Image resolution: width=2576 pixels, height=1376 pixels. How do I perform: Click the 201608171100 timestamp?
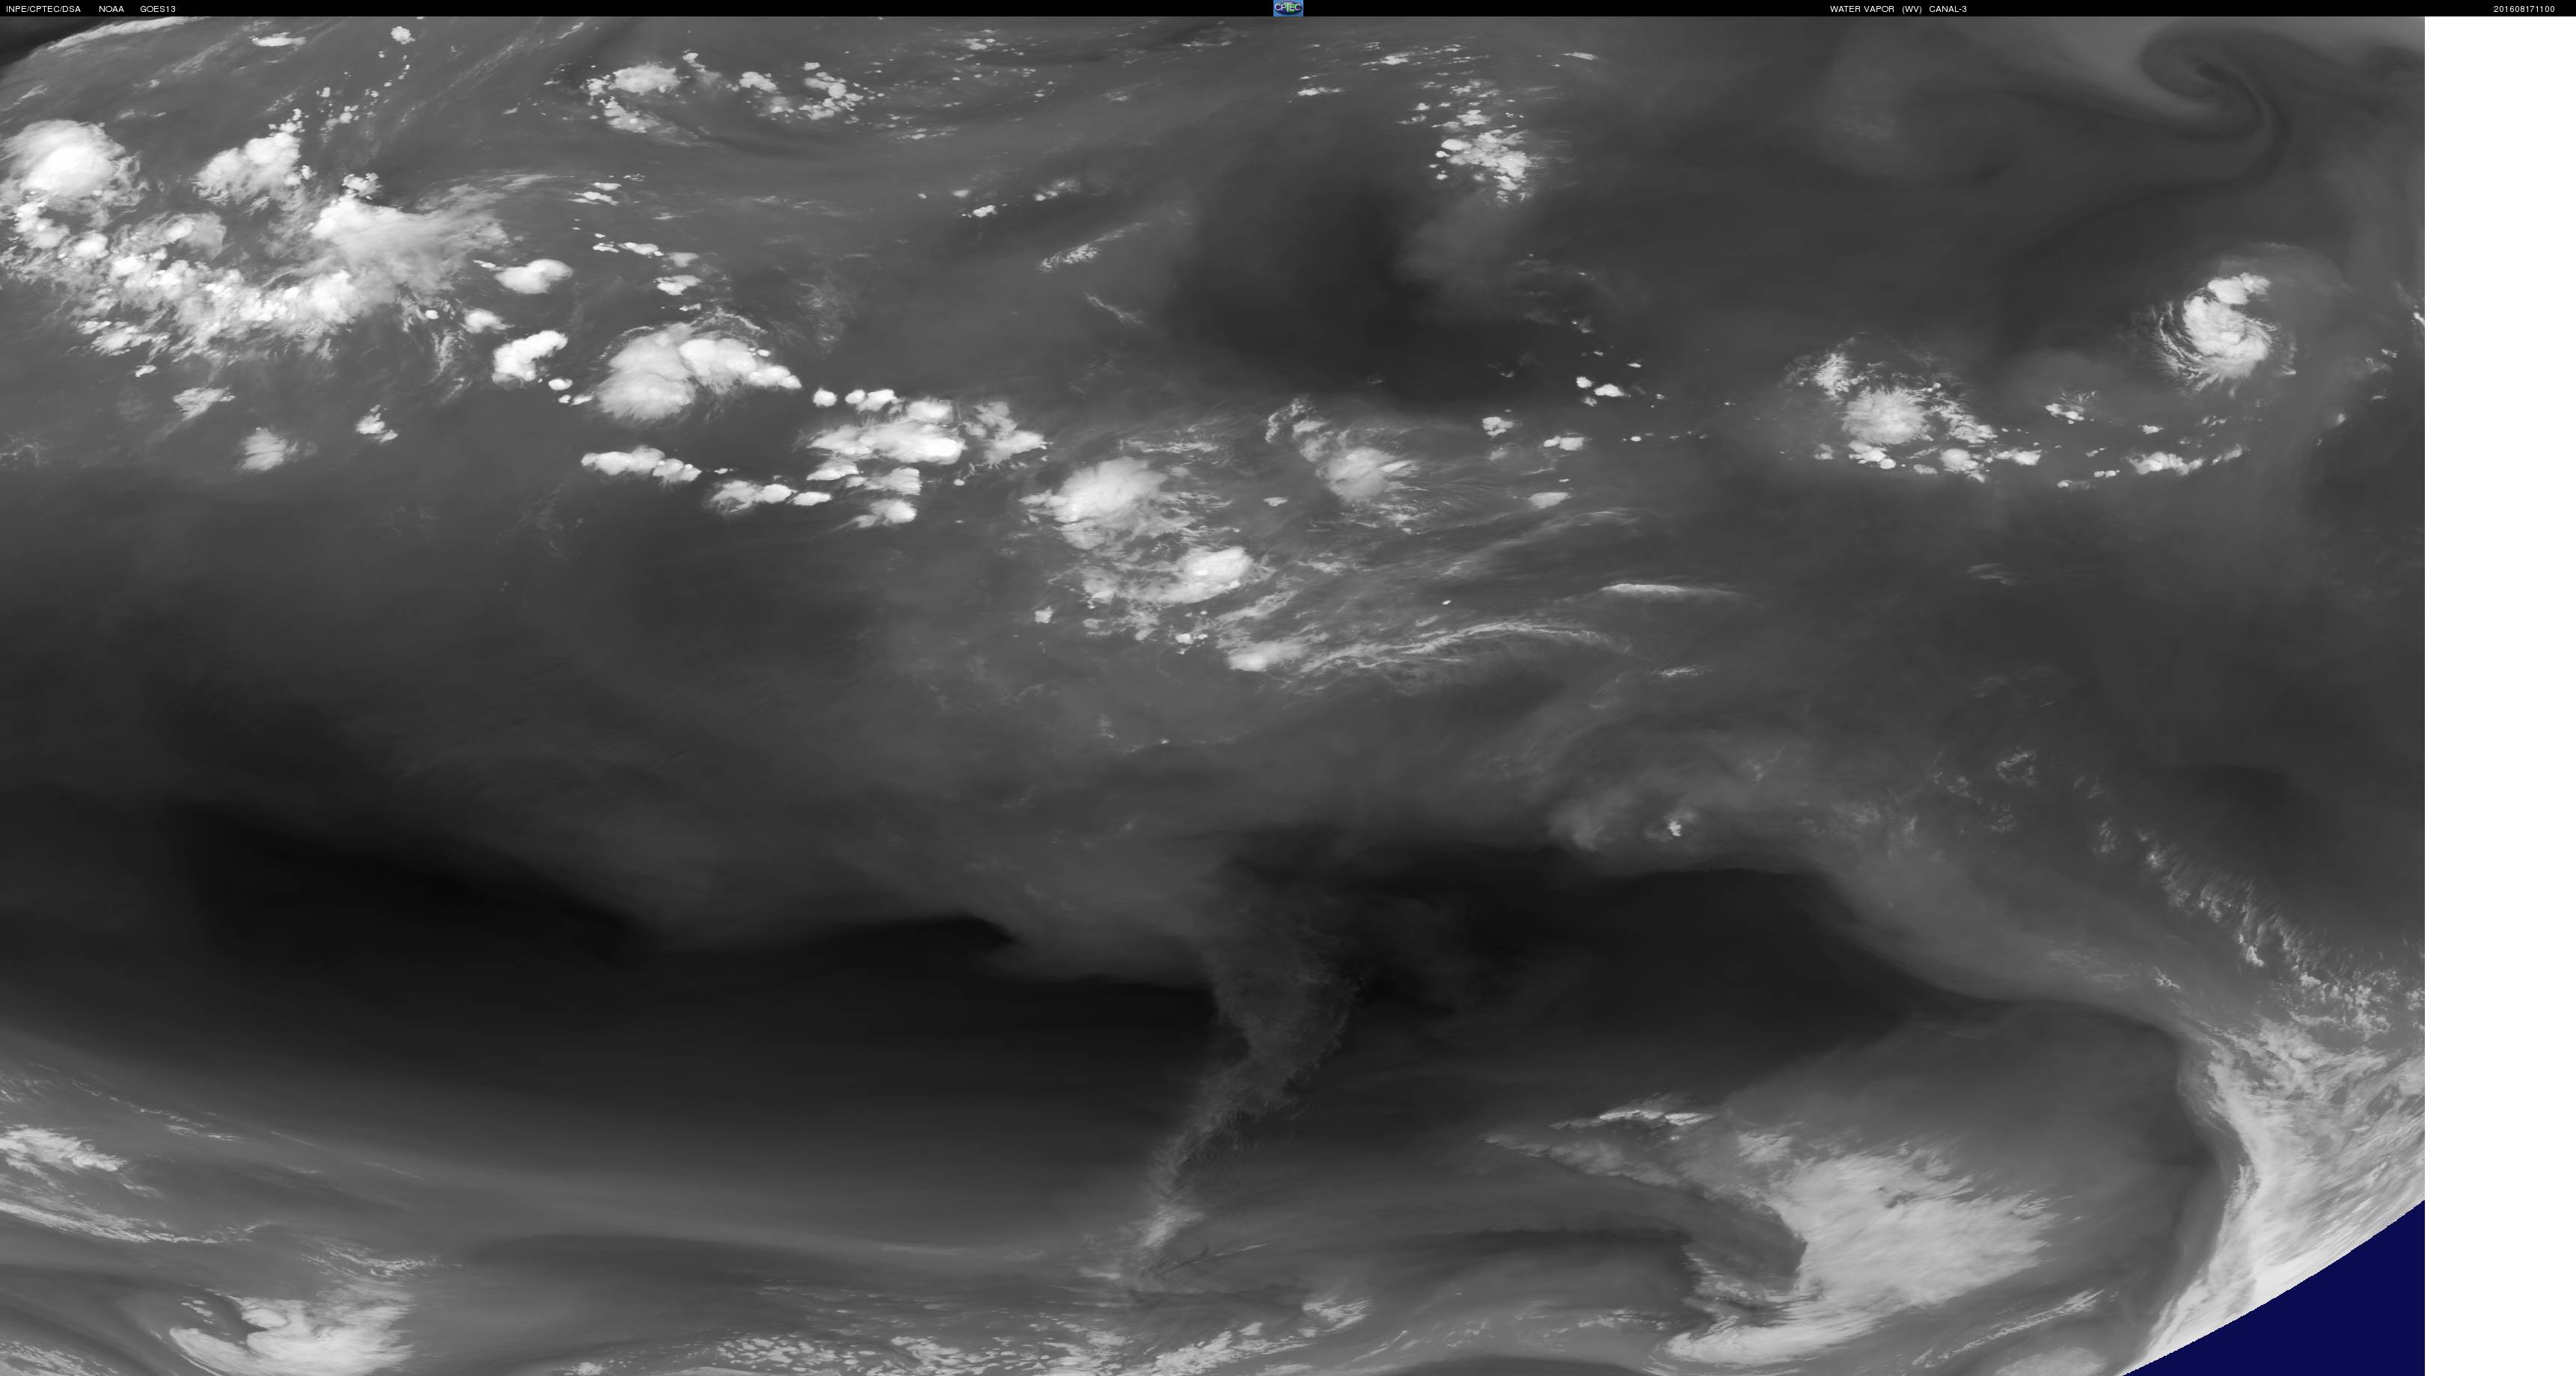pyautogui.click(x=2524, y=9)
